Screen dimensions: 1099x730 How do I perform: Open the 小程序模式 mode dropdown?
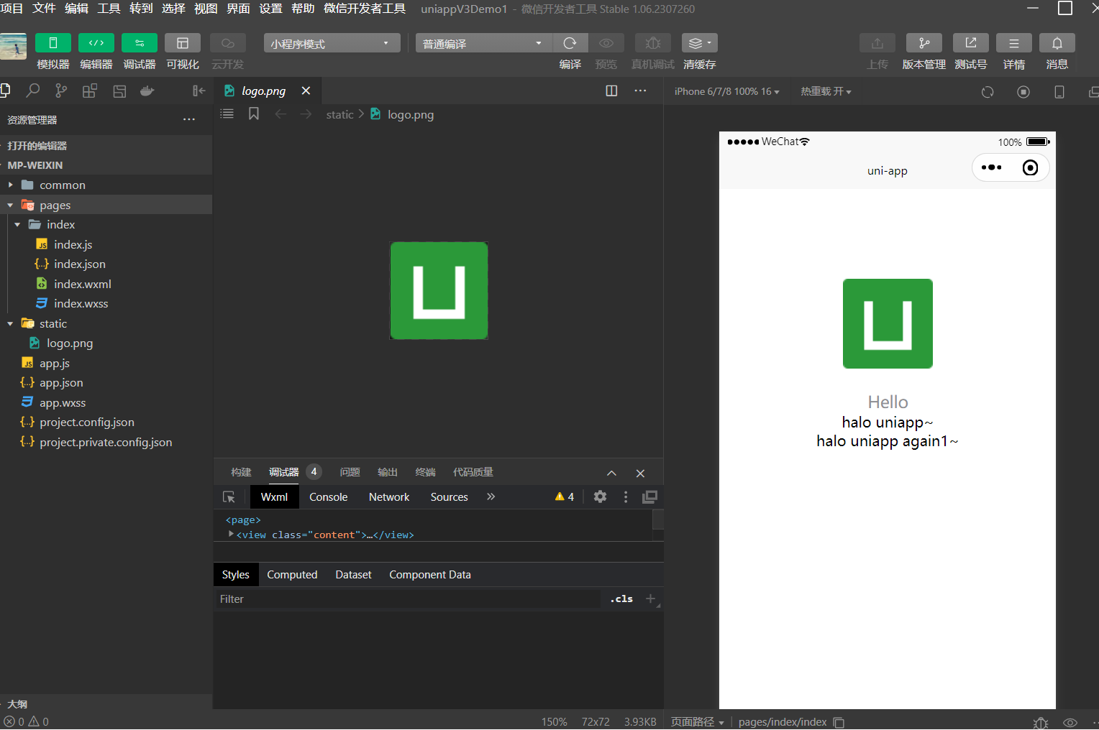pyautogui.click(x=332, y=43)
